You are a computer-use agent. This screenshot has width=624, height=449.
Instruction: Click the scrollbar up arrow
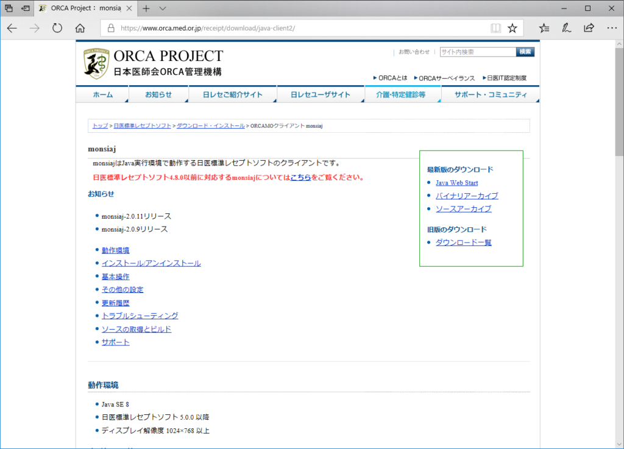(619, 44)
